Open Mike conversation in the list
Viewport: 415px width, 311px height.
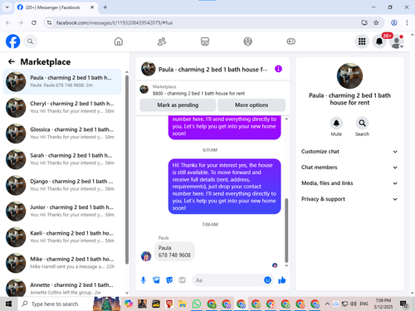coord(62,263)
